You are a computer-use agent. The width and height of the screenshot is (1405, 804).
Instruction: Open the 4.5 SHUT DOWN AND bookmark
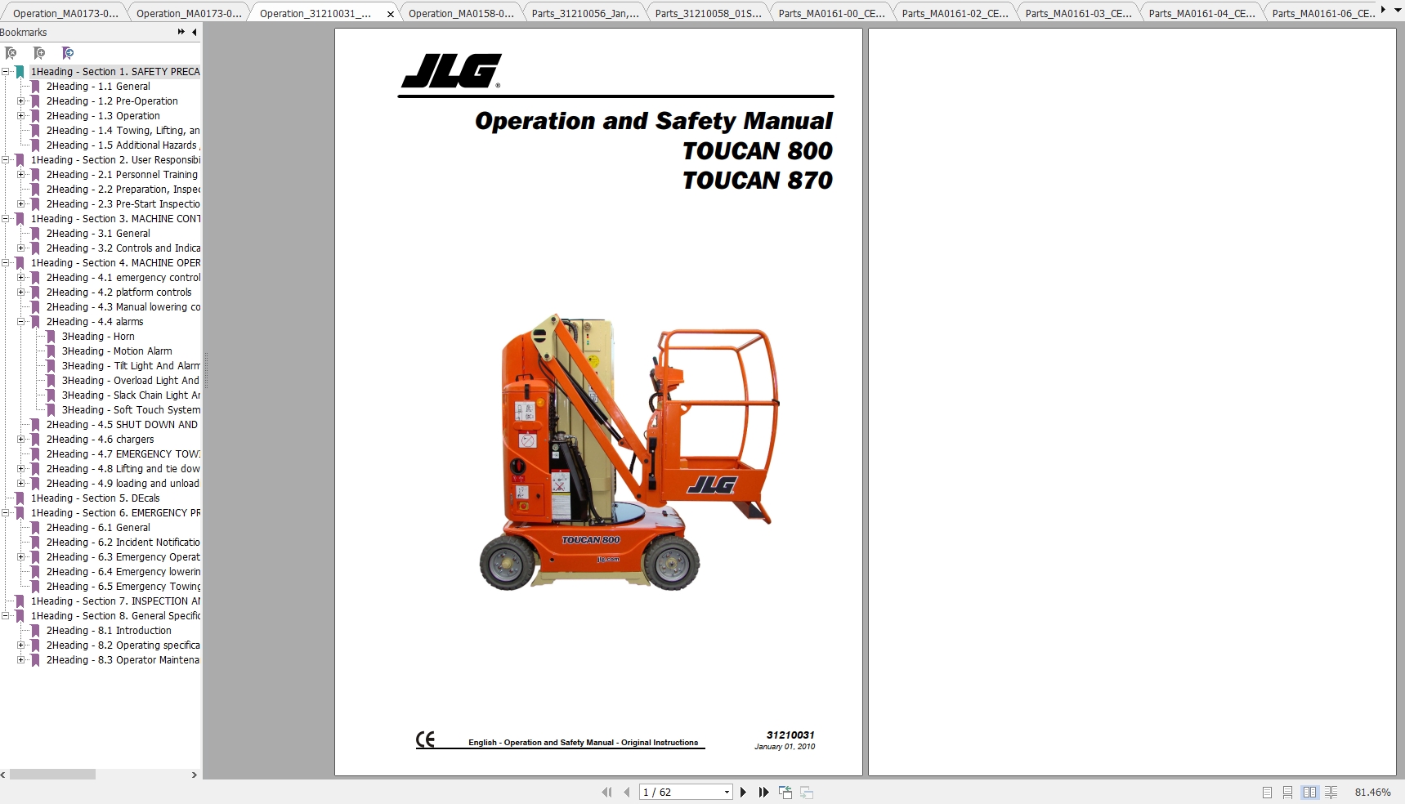coord(122,425)
